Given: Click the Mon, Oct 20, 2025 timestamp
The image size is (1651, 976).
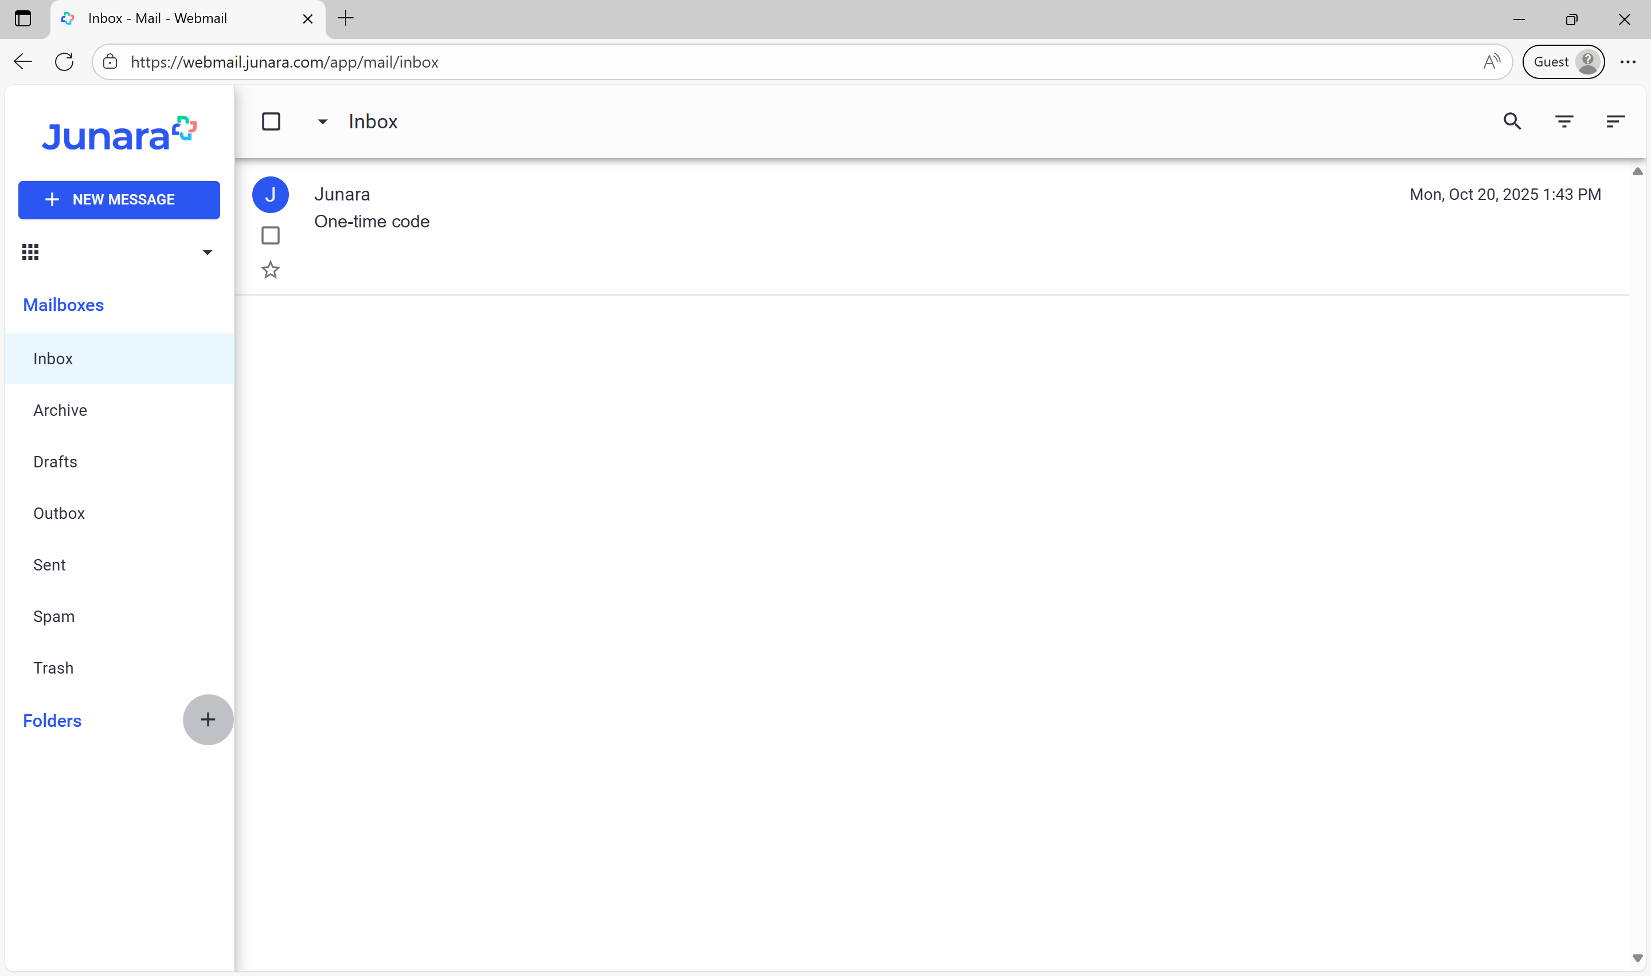Looking at the screenshot, I should (1505, 194).
